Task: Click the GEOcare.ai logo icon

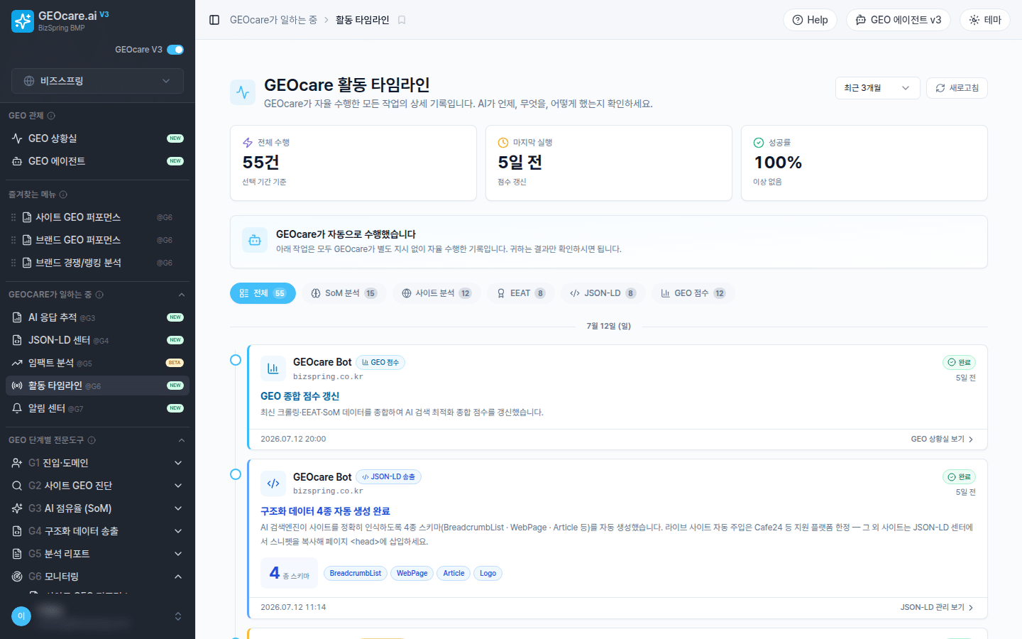Action: pos(23,21)
